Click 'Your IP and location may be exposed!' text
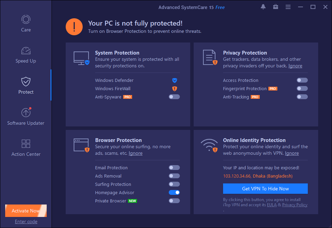 [261, 168]
